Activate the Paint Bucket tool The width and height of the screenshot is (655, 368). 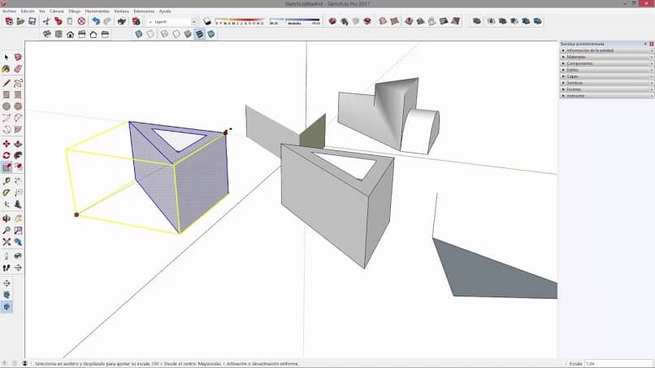[x=7, y=69]
